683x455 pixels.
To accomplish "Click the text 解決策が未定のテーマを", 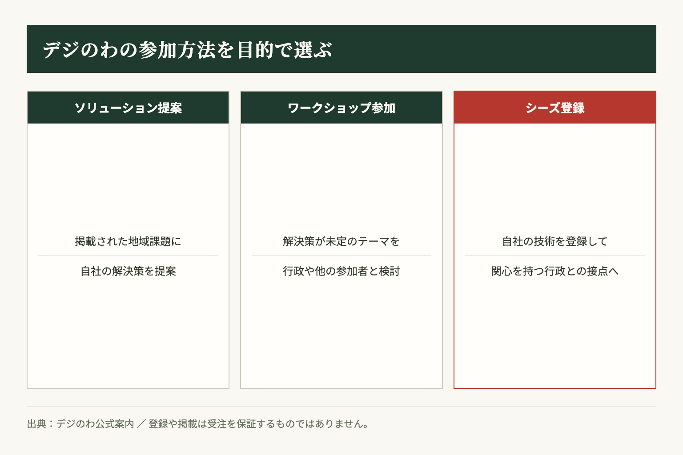I will coord(341,241).
